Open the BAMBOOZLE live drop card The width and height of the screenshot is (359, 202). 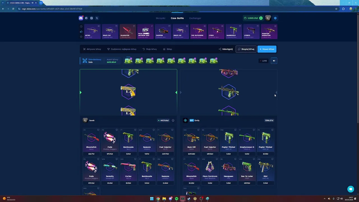point(234,31)
